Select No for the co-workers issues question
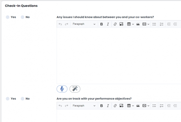 point(23,17)
